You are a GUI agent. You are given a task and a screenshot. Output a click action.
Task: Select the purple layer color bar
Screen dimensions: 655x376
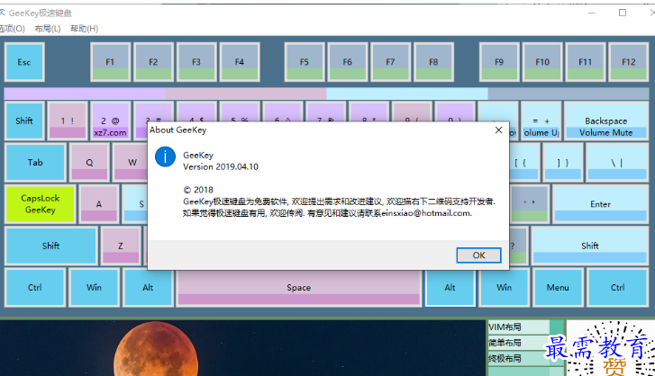(85, 94)
